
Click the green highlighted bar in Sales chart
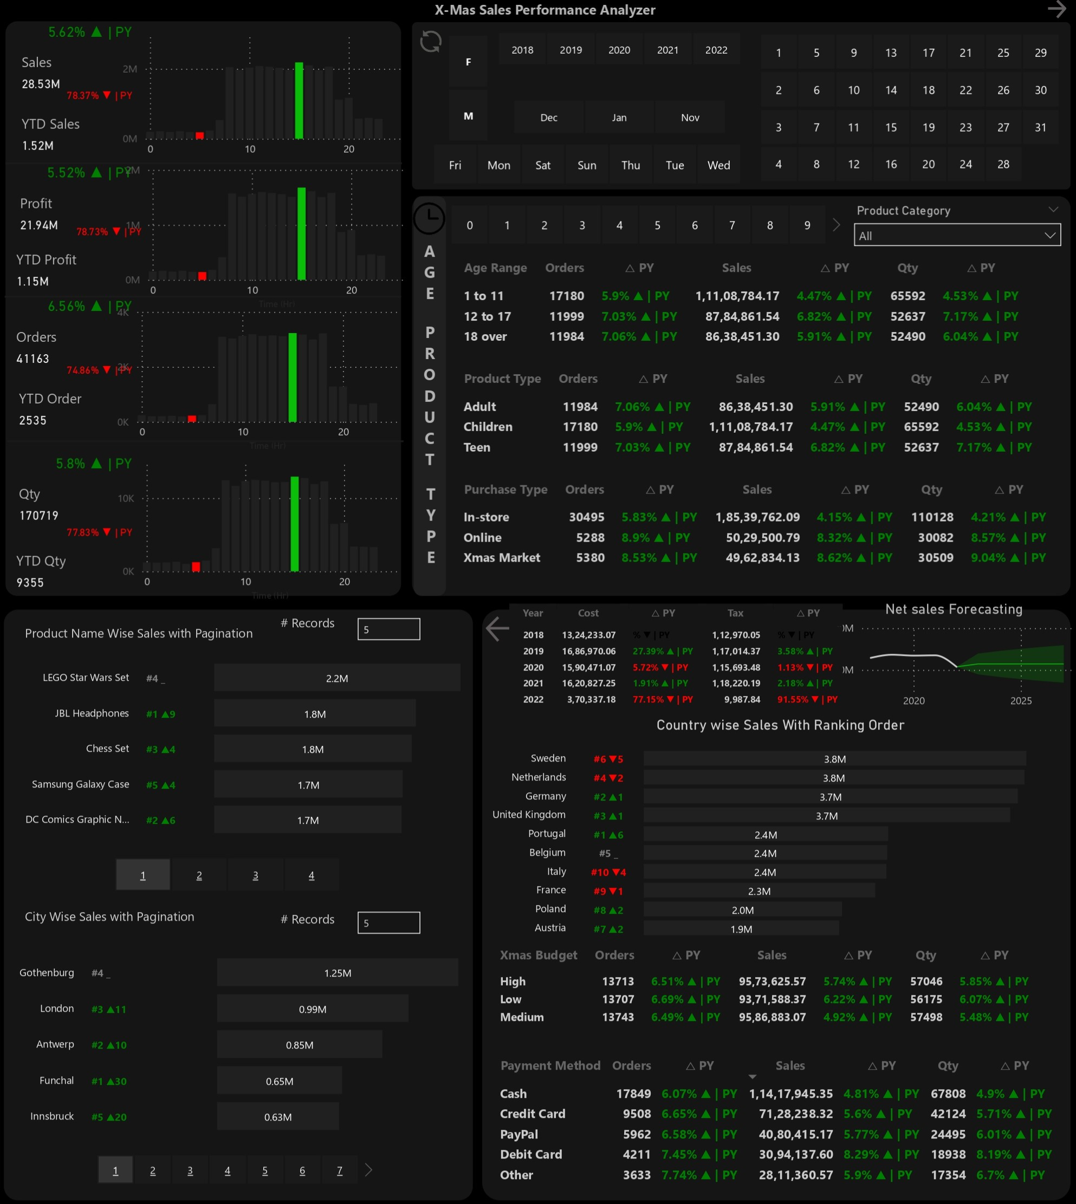click(x=299, y=101)
